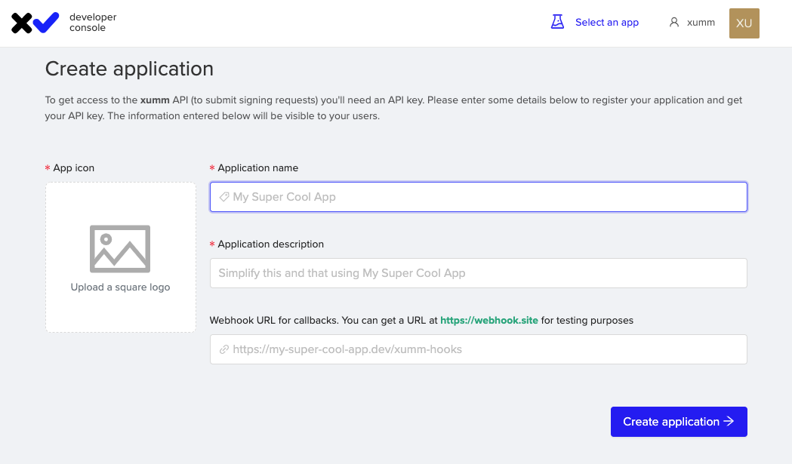
Task: Focus the Webhook URL input field
Action: tap(479, 349)
